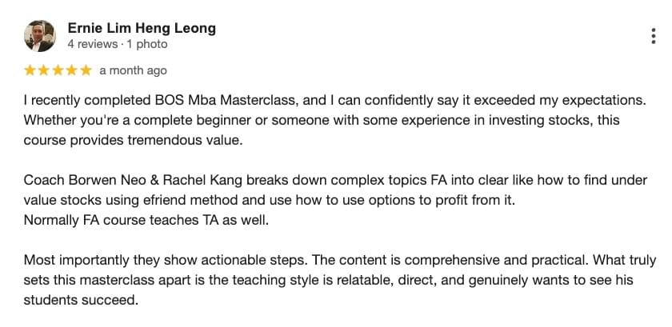Click the line ending "course provides tremendous value."

pyautogui.click(x=134, y=141)
